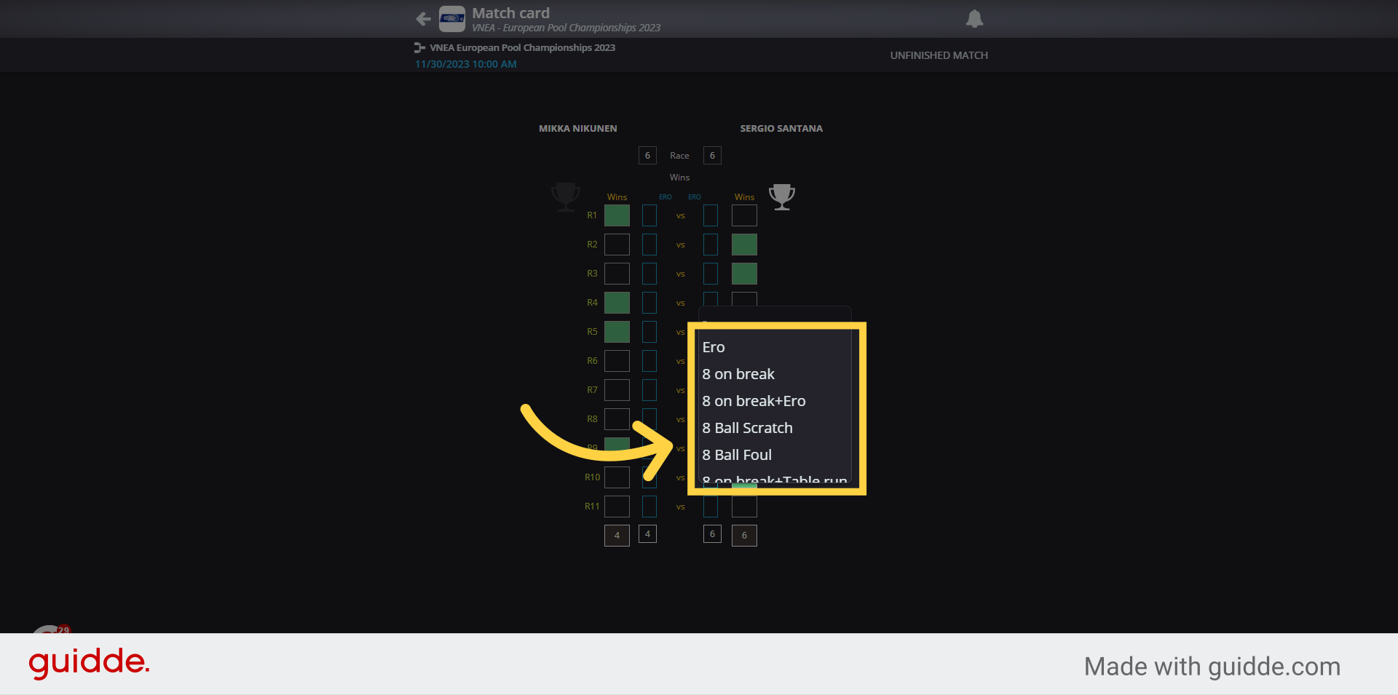Open Mikka Nikunen's R1 ERO box
This screenshot has height=695, width=1398.
click(649, 215)
